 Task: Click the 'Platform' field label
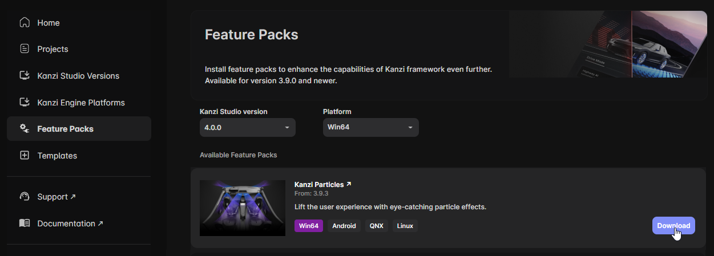click(337, 112)
